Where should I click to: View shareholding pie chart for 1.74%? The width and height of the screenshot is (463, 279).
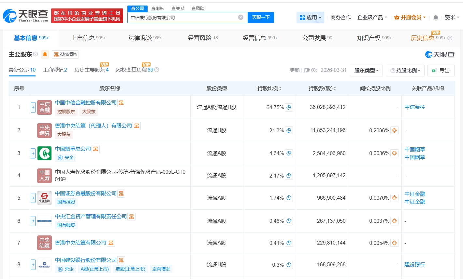pyautogui.click(x=289, y=198)
